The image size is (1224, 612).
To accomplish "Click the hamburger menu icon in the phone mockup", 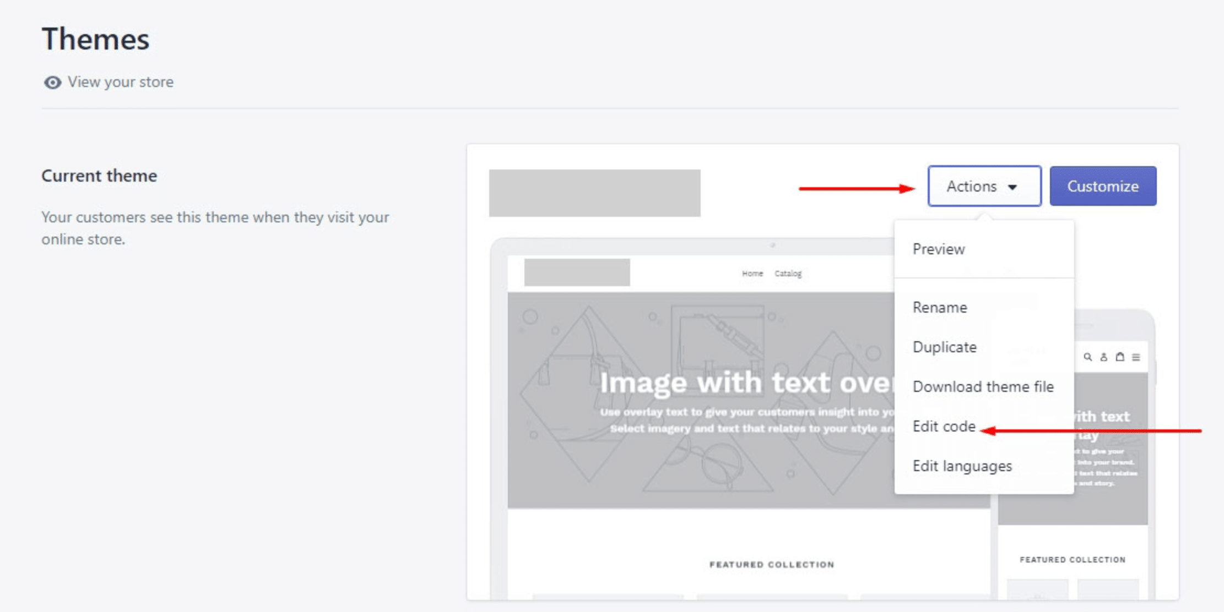I will (x=1136, y=357).
